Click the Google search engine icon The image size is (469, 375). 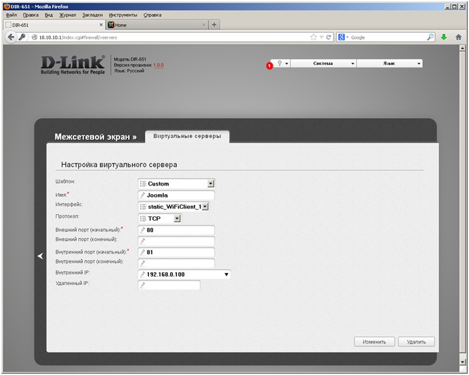341,37
